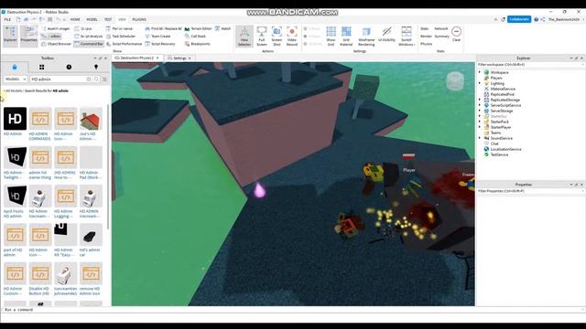Expand ServerStorage tree node
Viewport: 586px width, 329px height.
coord(480,111)
